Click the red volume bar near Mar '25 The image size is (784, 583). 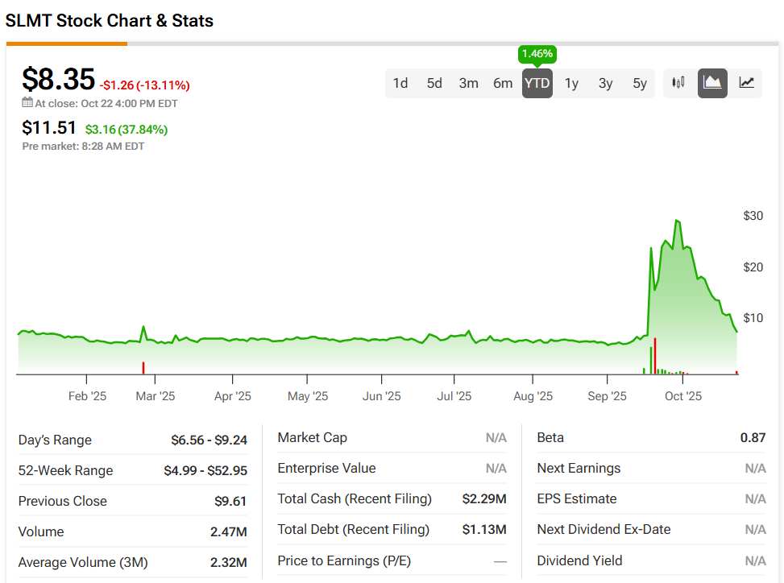pos(143,368)
